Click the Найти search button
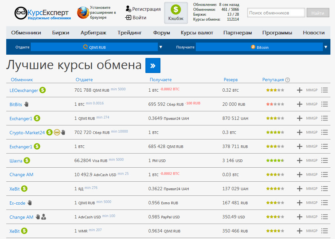The width and height of the screenshot is (335, 239). pyautogui.click(x=318, y=13)
